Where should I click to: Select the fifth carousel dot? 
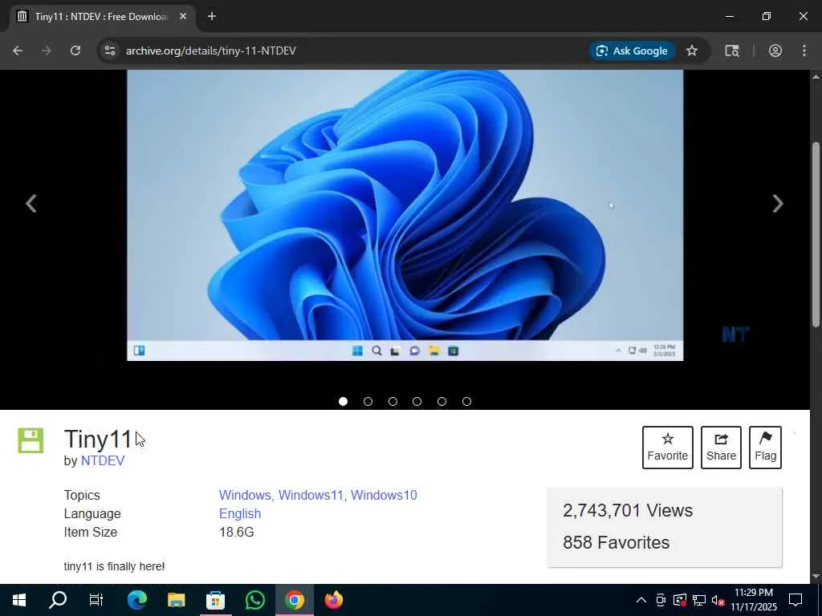pyautogui.click(x=442, y=401)
